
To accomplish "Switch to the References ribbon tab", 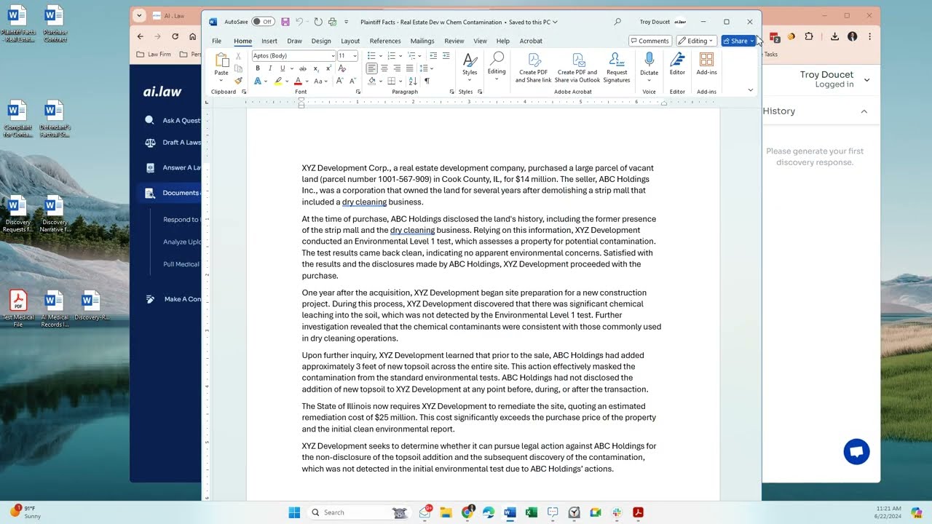I will point(385,41).
